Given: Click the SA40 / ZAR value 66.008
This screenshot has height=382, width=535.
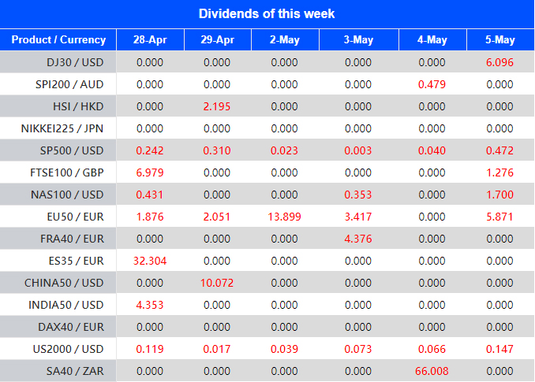Looking at the screenshot, I should [432, 371].
